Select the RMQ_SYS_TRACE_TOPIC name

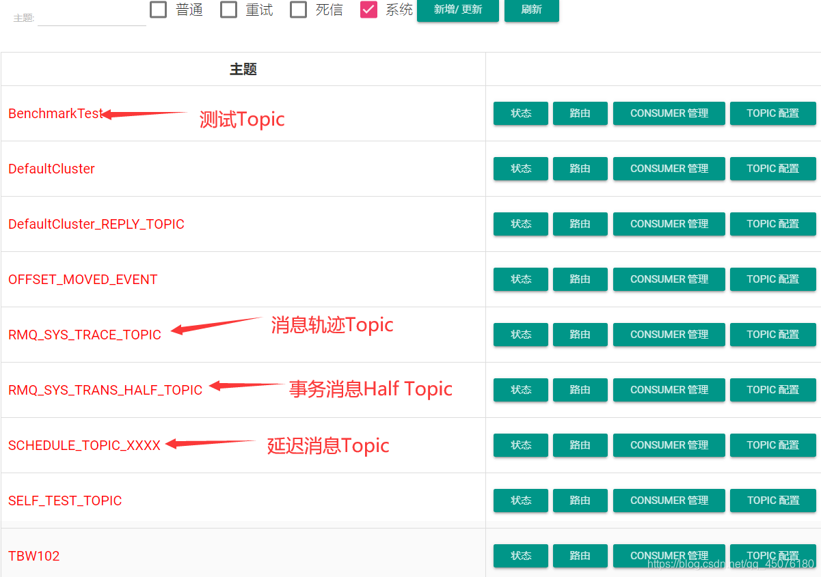[85, 335]
